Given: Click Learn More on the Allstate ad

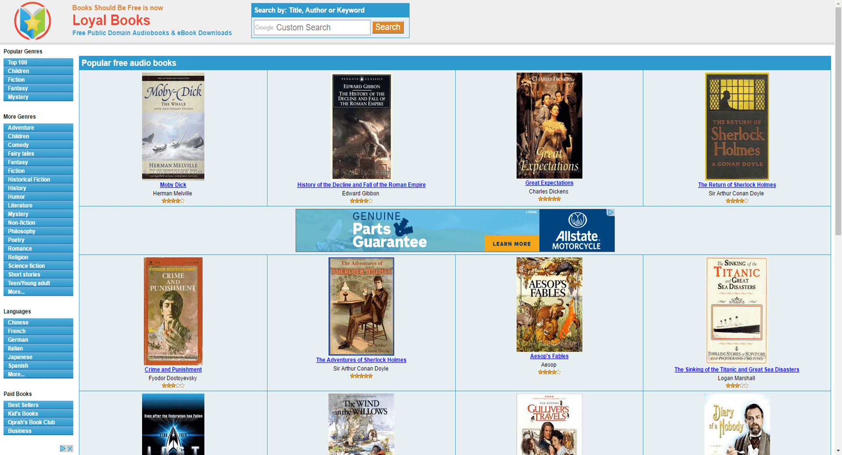Looking at the screenshot, I should [x=512, y=244].
